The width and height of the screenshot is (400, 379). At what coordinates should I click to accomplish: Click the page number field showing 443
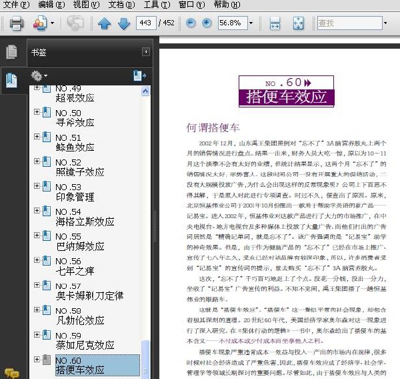(146, 23)
